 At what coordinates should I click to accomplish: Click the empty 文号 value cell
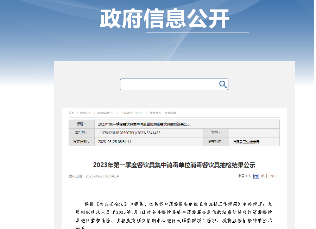(254, 133)
